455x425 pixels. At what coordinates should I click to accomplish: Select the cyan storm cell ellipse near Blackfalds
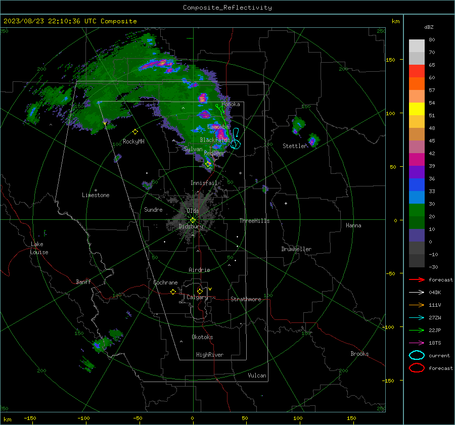[236, 144]
